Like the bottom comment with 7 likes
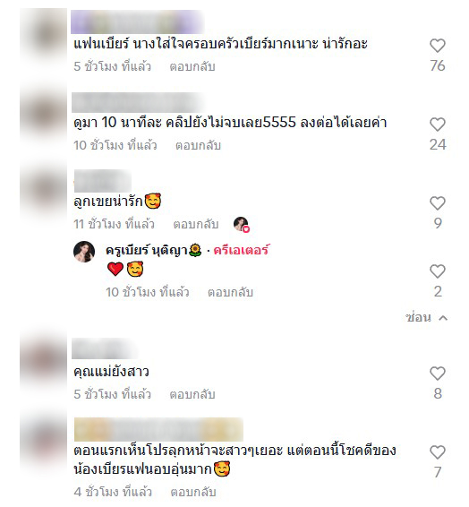The image size is (469, 507). click(438, 452)
